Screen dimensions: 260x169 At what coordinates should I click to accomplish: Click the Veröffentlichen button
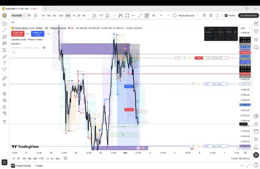(x=248, y=15)
